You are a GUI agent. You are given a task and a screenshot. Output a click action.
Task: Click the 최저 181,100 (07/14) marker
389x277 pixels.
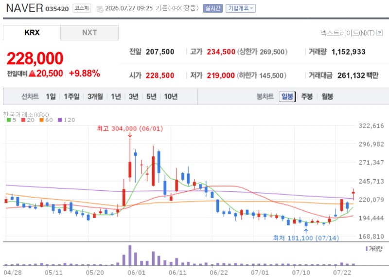click(x=306, y=238)
